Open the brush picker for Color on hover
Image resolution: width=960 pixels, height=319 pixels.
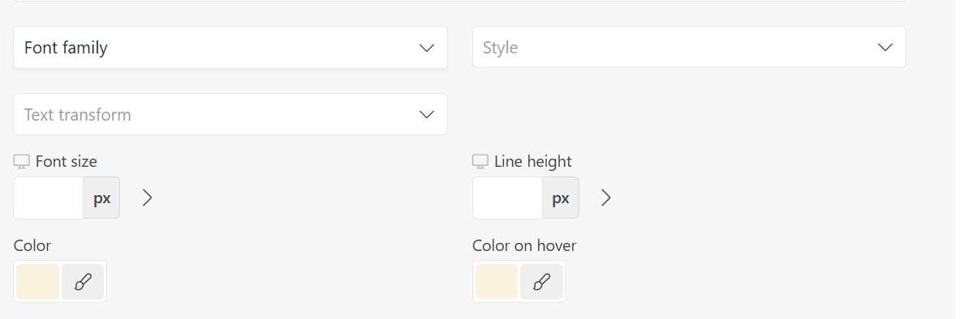click(x=541, y=282)
